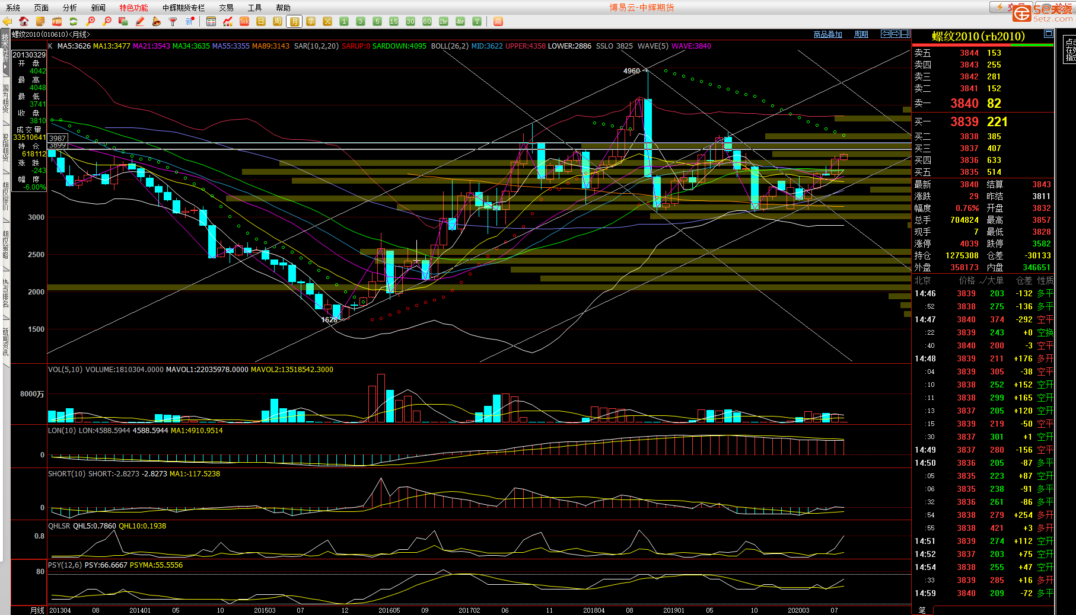Click the green refresh arrows icon
The width and height of the screenshot is (1076, 615).
coord(74,21)
